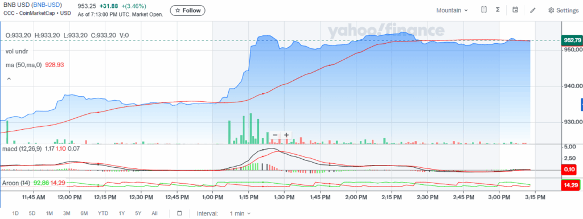583x219 pixels.
Task: Zoom out with minus chart button
Action: click(275, 135)
